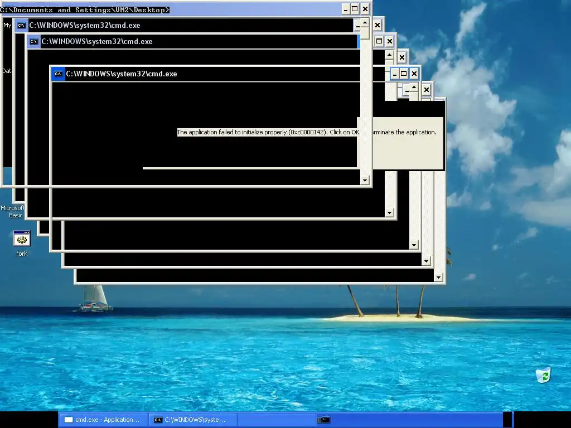571x428 pixels.
Task: Click down scroll arrow of active cmd.exe window
Action: tap(414, 245)
